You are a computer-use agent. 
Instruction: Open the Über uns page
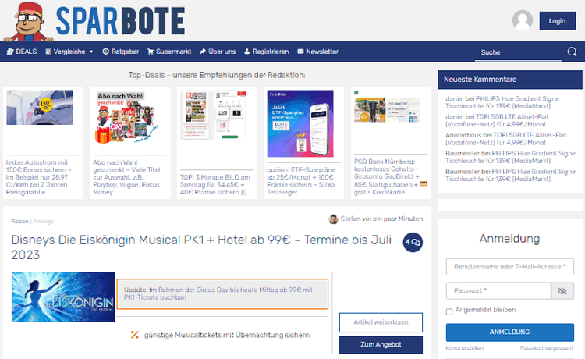pyautogui.click(x=218, y=52)
